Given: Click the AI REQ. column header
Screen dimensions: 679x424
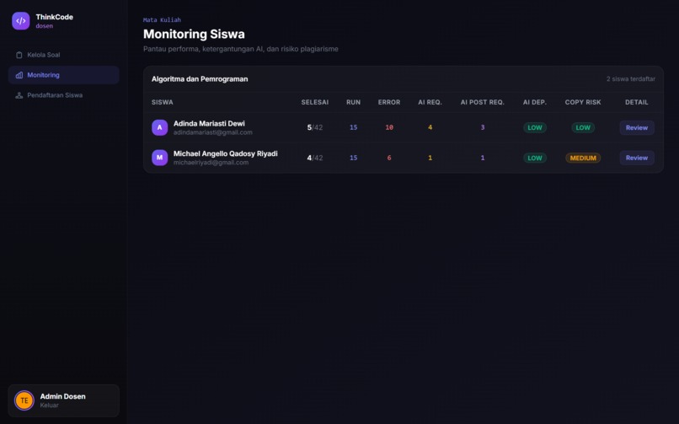Looking at the screenshot, I should [x=430, y=102].
